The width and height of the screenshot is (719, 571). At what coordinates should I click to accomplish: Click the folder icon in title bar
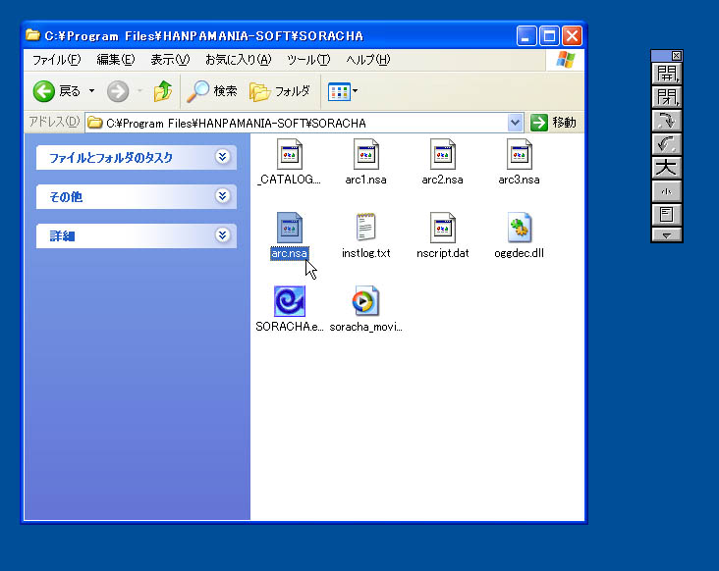click(32, 35)
